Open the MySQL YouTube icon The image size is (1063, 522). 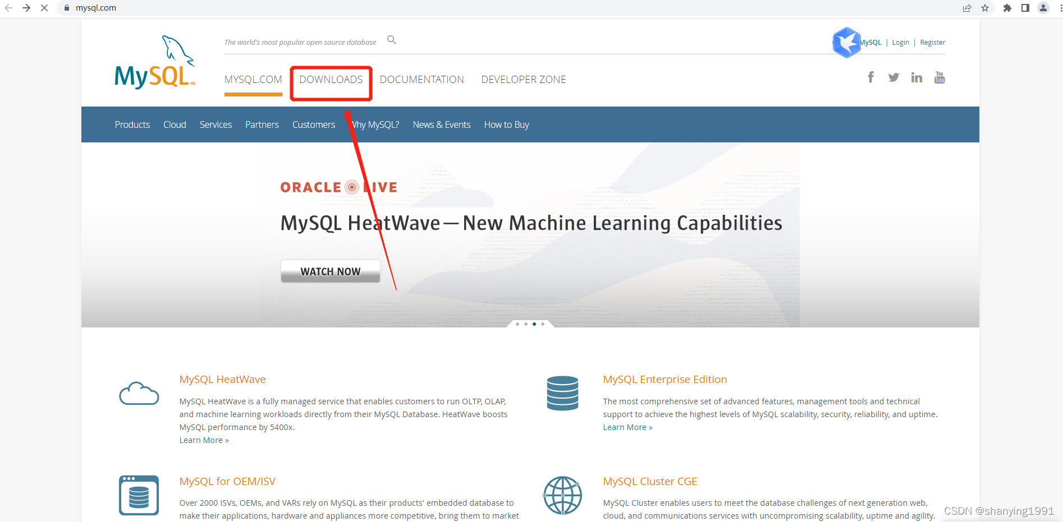(940, 77)
